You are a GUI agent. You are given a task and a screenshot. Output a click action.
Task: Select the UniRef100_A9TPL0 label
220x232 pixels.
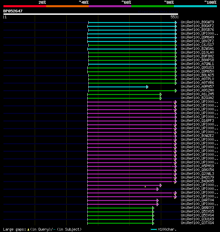pyautogui.click(x=197, y=79)
